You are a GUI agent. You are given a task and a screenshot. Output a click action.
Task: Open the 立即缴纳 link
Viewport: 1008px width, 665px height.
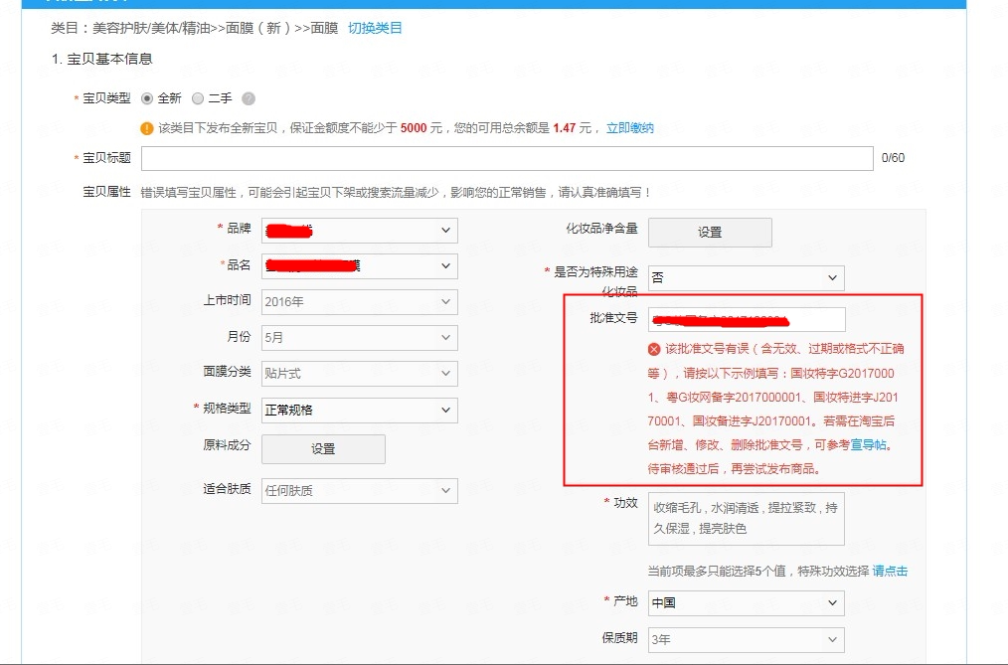pos(630,128)
